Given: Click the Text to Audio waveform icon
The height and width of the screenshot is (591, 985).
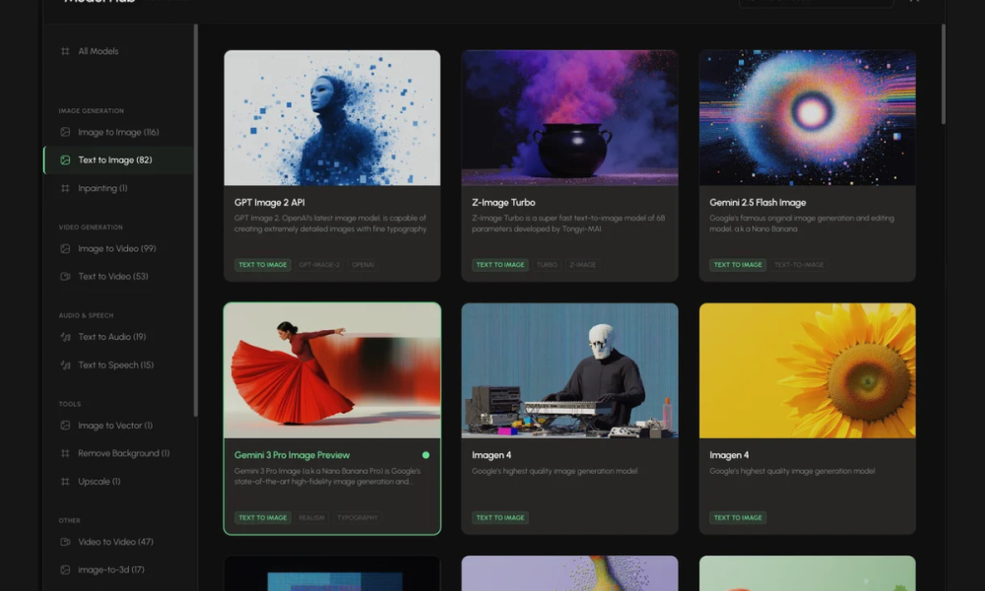Looking at the screenshot, I should click(65, 337).
